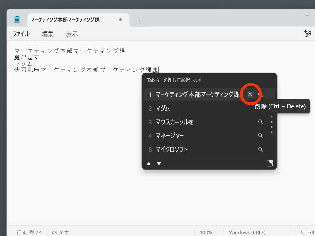Screen dimensions: 315x236
Task: Click the Notepad app icon in the tab bar
Action: coord(16,19)
